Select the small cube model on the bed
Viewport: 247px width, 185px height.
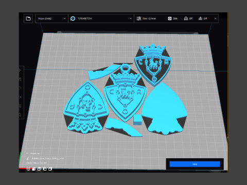tap(137, 120)
